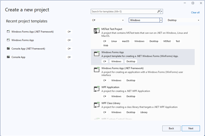The height and width of the screenshot is (136, 205).
Task: Click the MSTest Test Project flask icon
Action: point(96,31)
